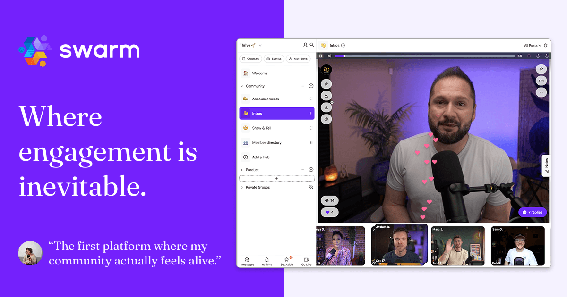Click the Product section plus icon
The image size is (567, 297).
(x=311, y=170)
